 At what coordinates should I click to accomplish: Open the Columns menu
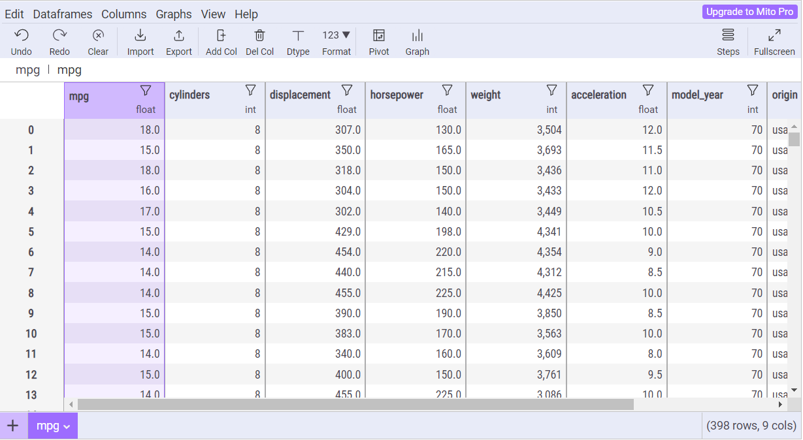point(124,14)
